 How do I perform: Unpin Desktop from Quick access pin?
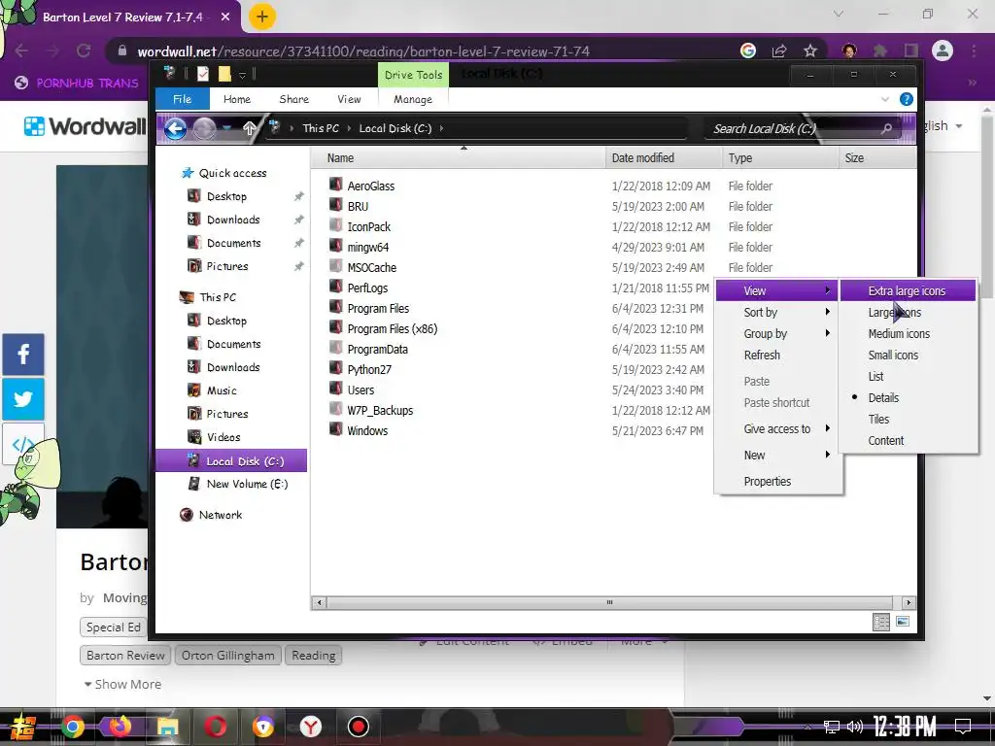[x=299, y=196]
